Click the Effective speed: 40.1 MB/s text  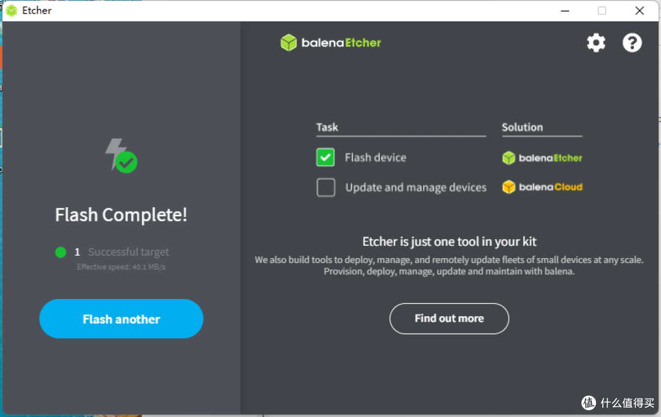coord(121,267)
